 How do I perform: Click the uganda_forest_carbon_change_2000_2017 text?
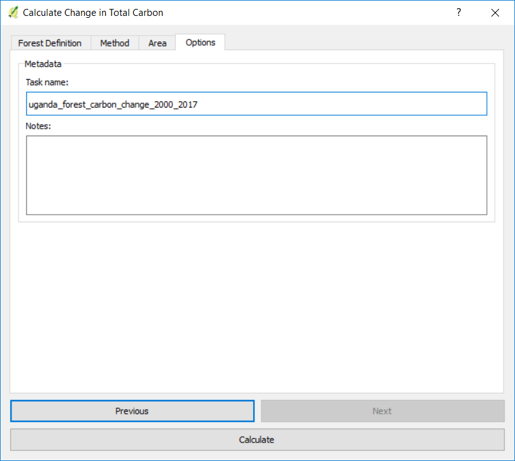coord(113,104)
